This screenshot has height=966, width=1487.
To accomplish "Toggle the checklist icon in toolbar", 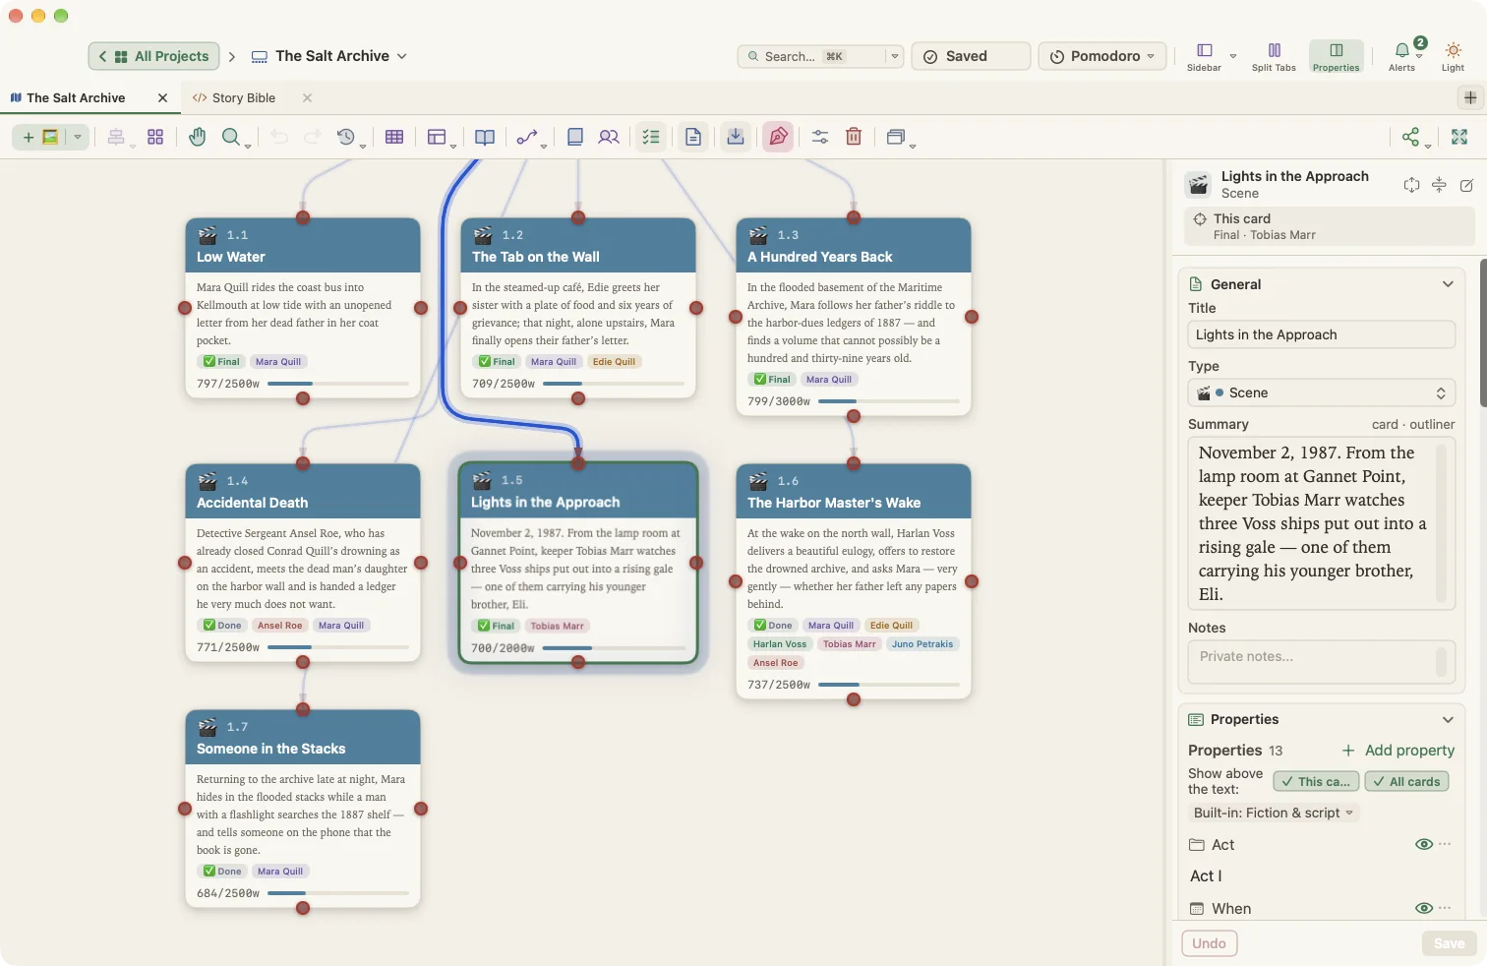I will 651,137.
